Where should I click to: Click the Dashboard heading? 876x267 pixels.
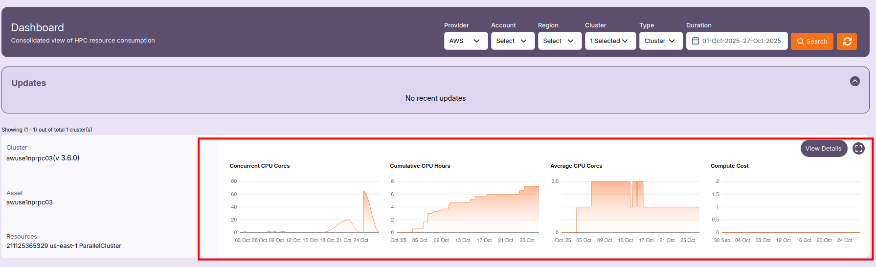[37, 27]
